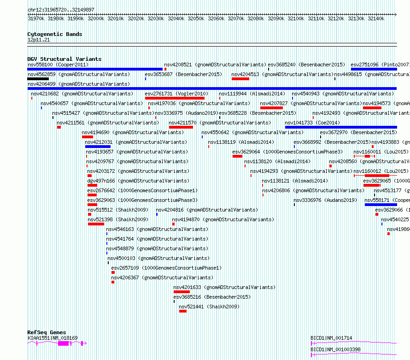The width and height of the screenshot is (410, 360).
Task: Select nsv4201633 gnomAD variant label
Action: tap(225, 287)
